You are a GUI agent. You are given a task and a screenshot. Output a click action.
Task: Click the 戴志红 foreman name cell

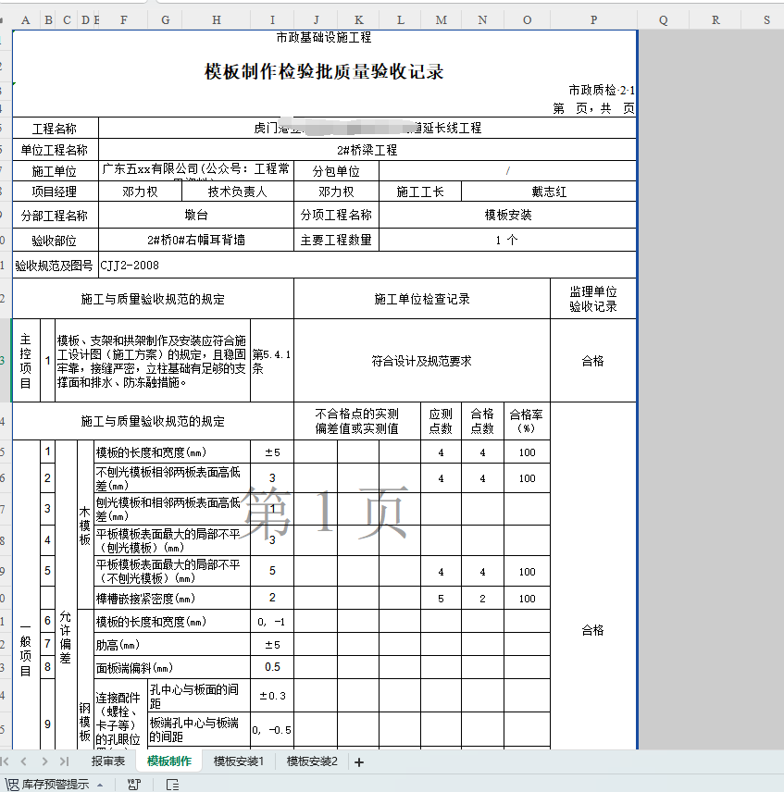[549, 192]
